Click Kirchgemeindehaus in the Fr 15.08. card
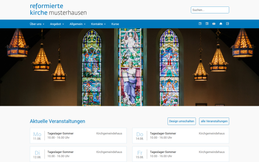Image resolution: width=259 pixels, height=162 pixels. pyautogui.click(x=212, y=152)
